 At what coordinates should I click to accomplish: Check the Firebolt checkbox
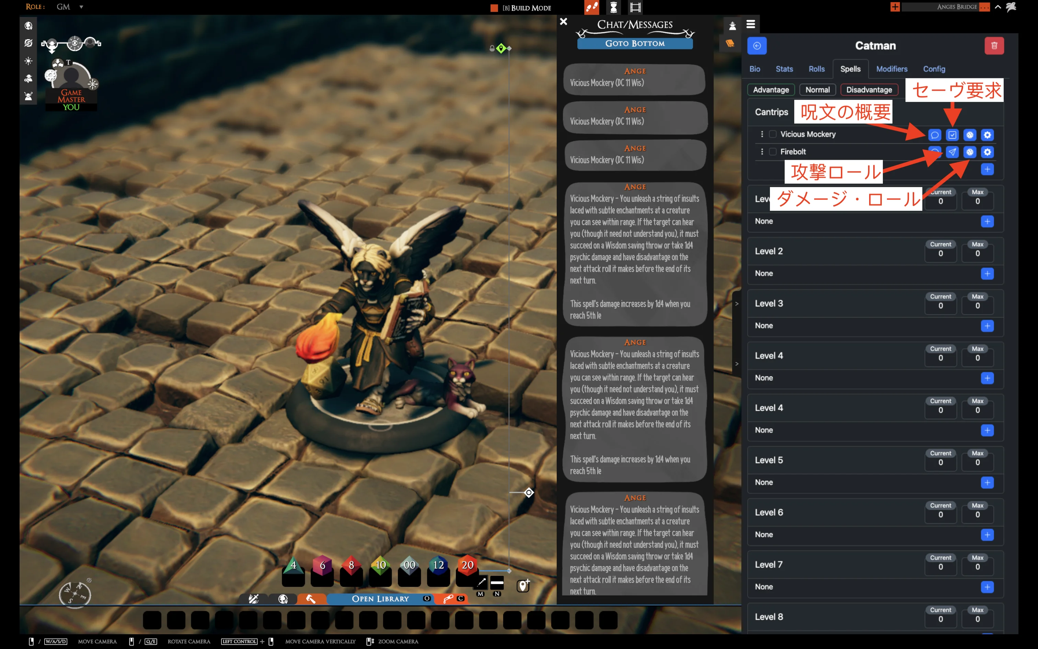point(773,151)
